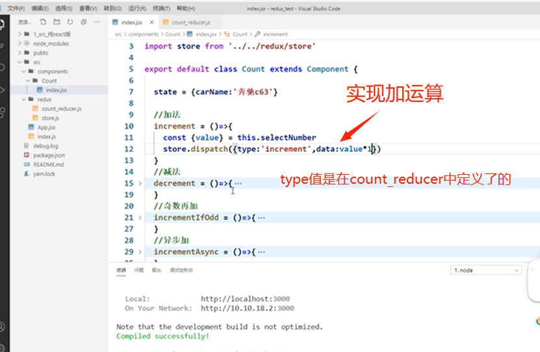Viewport: 540px width, 352px height.
Task: Unfold the decrement function at line 15
Action: point(140,183)
